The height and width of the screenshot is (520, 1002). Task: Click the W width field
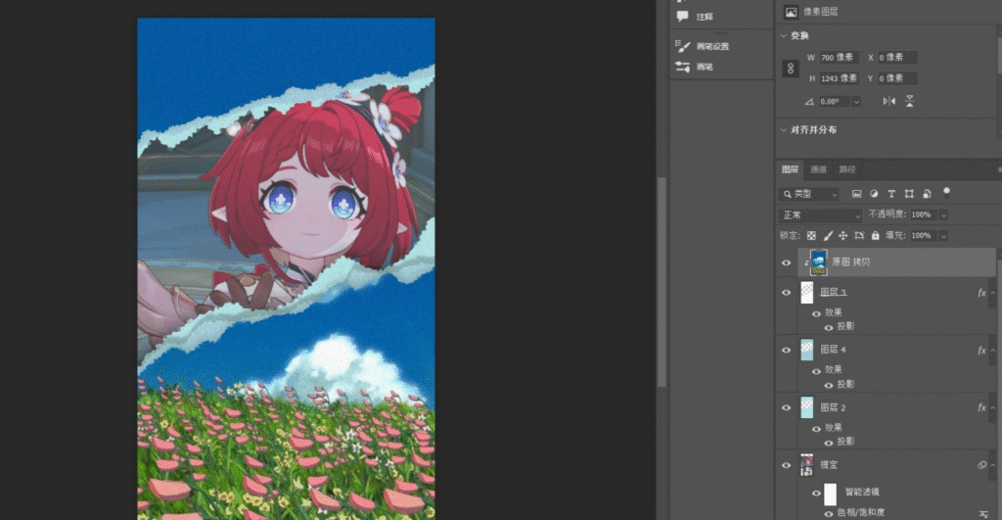pyautogui.click(x=839, y=58)
